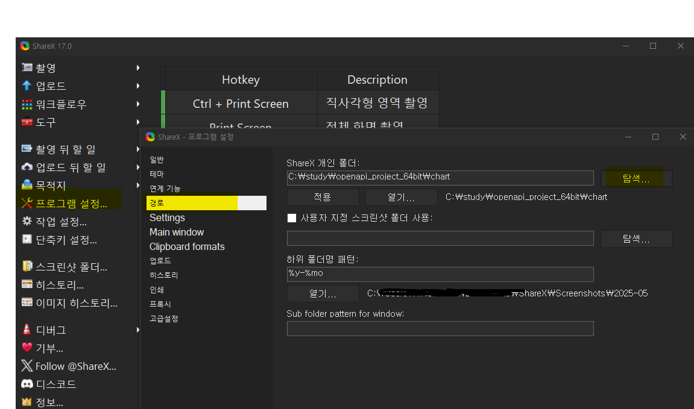694x409 pixels.
Task: Open the 테마 settings tab
Action: click(157, 174)
